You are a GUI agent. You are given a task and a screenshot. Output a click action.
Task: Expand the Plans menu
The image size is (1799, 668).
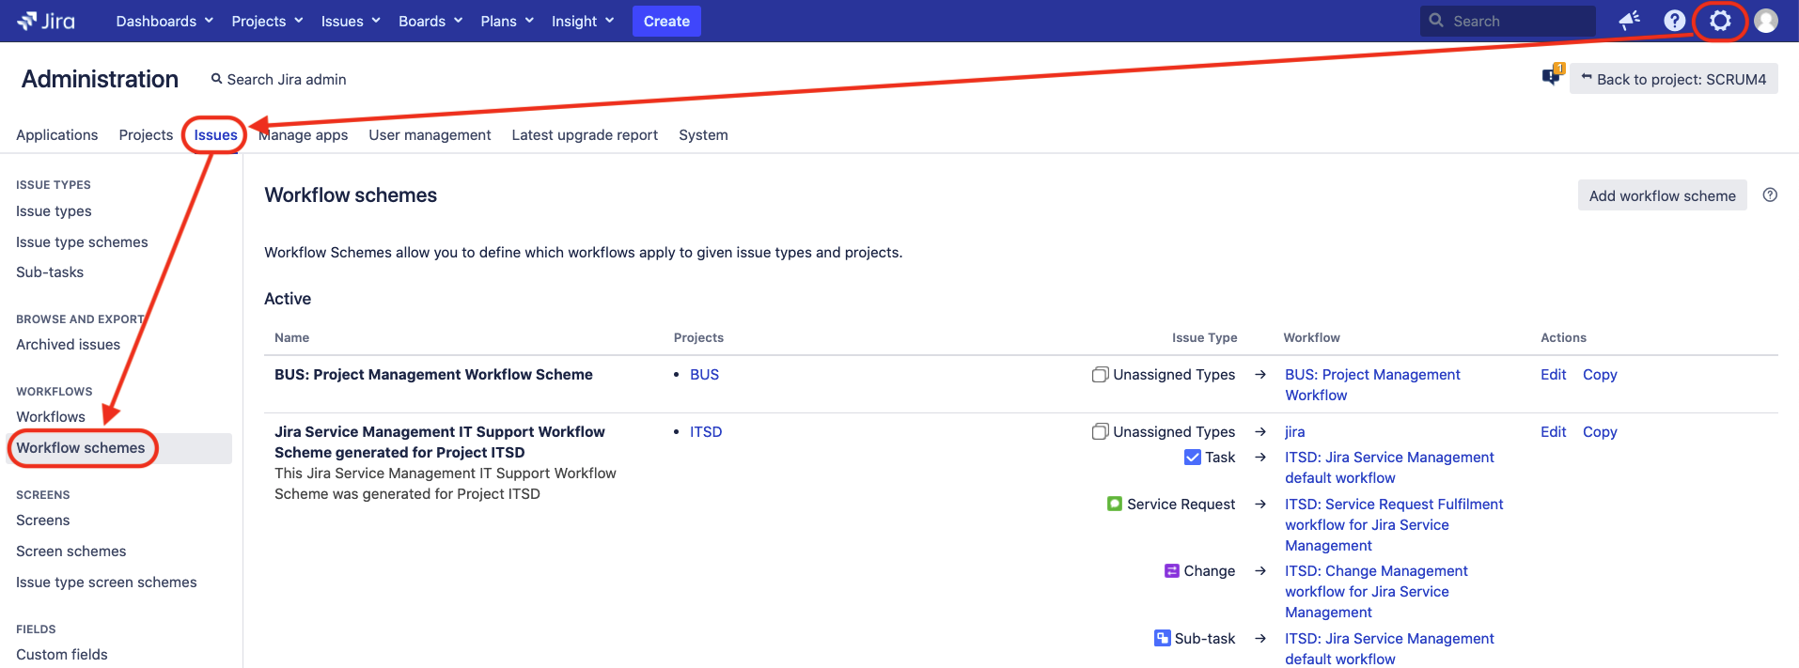click(x=507, y=21)
